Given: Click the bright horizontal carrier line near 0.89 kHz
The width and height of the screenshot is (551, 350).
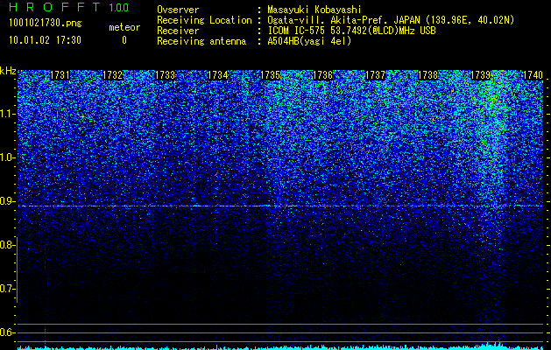Looking at the screenshot, I should 280,206.
